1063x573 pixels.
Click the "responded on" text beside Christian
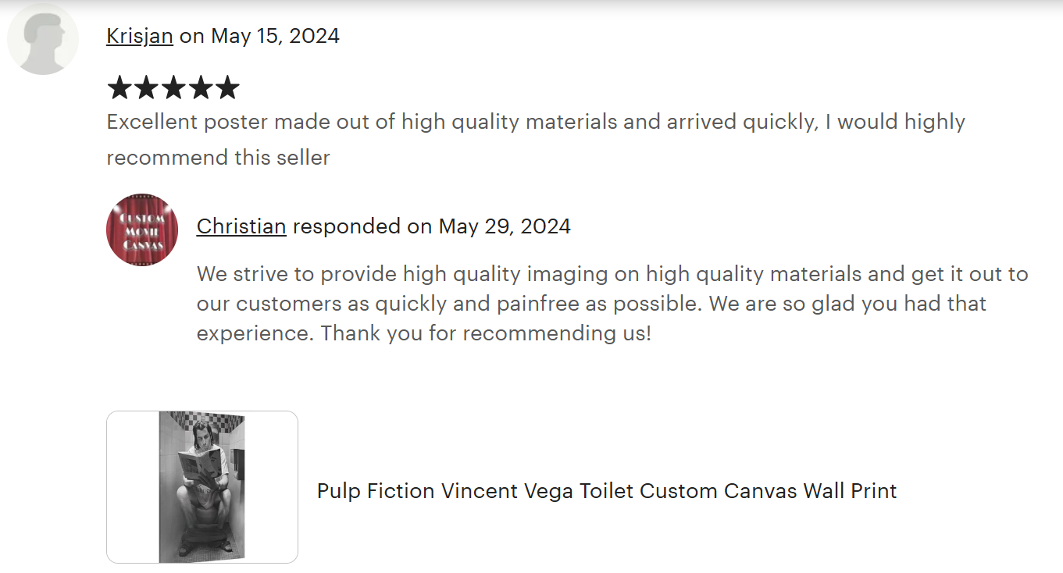(362, 226)
